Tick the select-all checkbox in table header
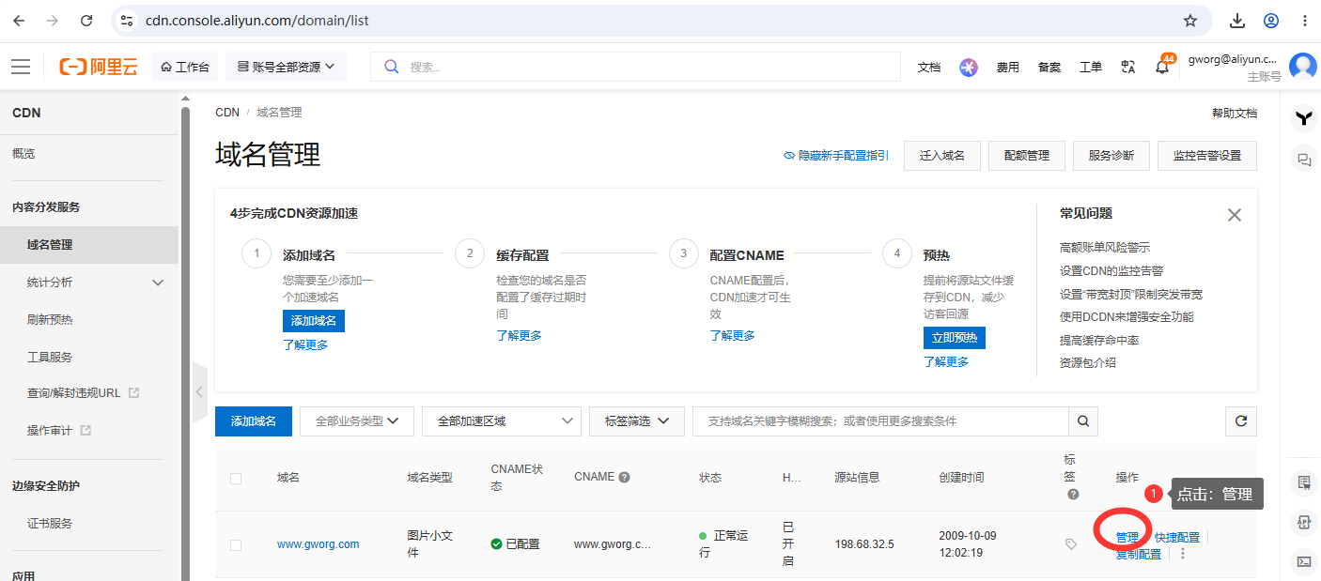This screenshot has height=581, width=1321. pos(236,479)
